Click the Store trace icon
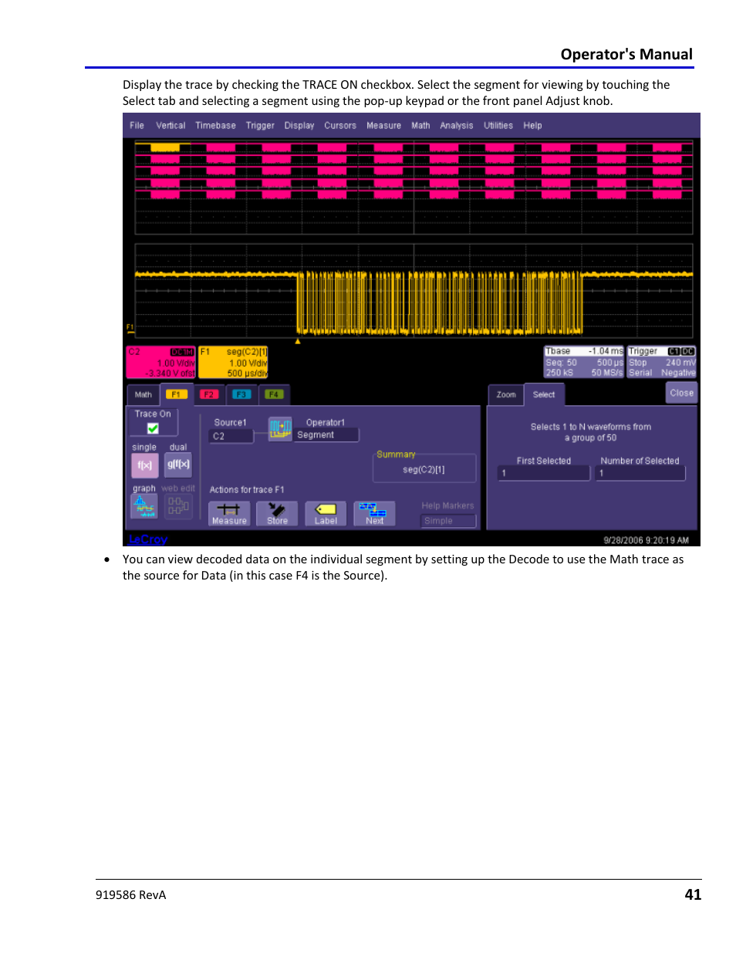 tap(277, 513)
